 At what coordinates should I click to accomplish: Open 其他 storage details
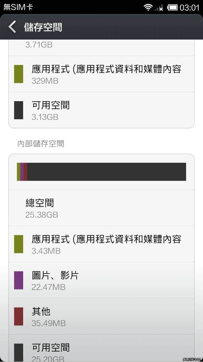click(101, 317)
